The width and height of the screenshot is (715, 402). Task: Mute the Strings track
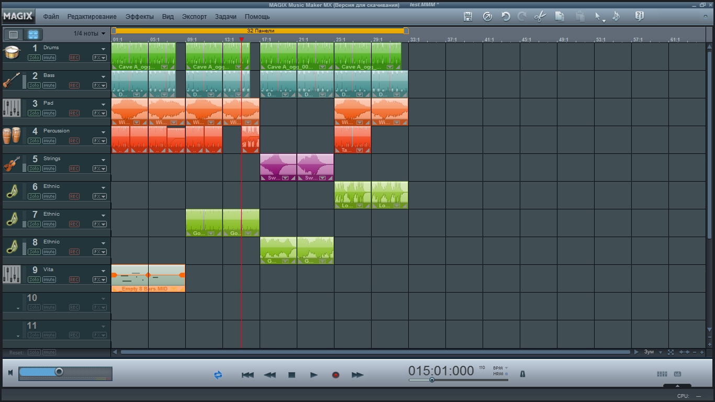pyautogui.click(x=49, y=169)
